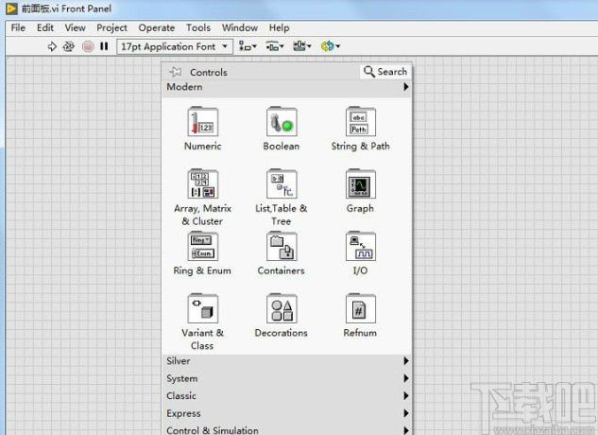Open the Project menu
Image resolution: width=598 pixels, height=435 pixels.
point(111,27)
